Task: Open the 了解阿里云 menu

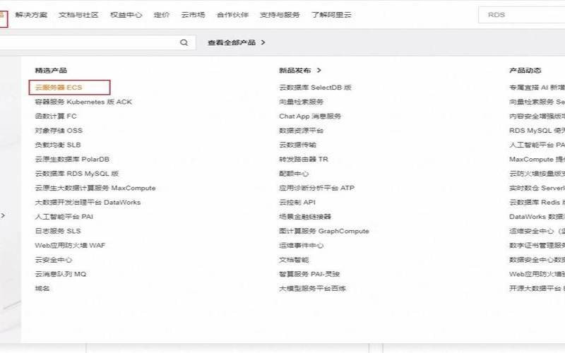Action: 331,15
